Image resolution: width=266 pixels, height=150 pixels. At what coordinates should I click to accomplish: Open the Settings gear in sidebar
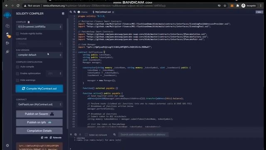tap(7, 145)
